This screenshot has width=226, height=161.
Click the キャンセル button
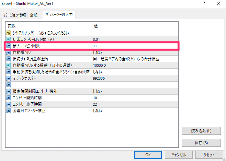pyautogui.click(x=179, y=155)
